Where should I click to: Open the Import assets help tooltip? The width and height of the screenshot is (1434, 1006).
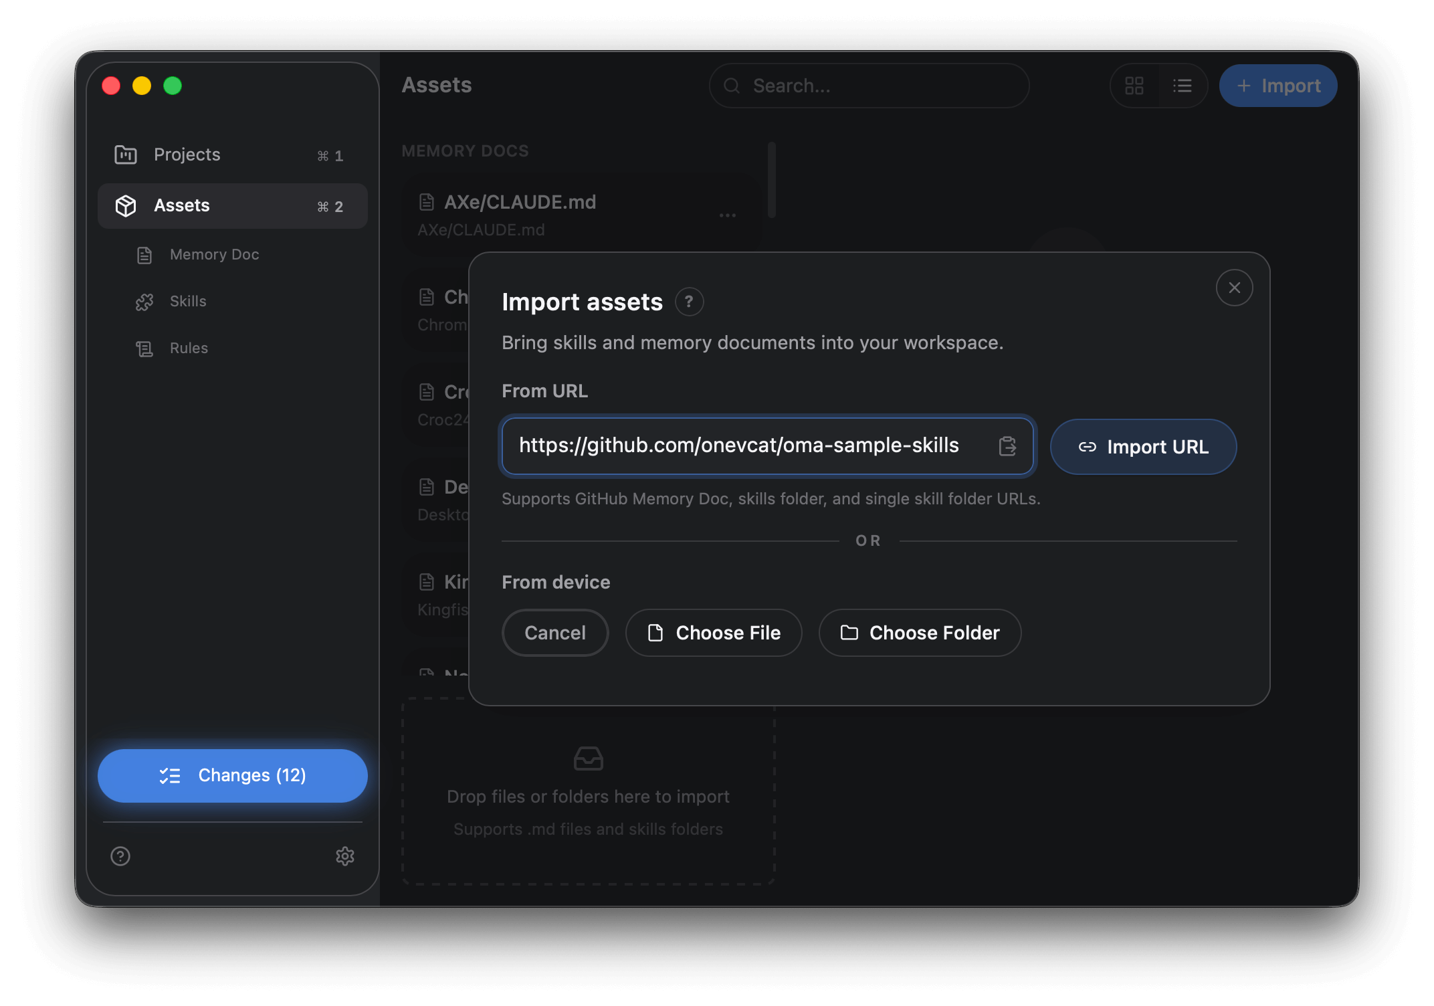click(x=690, y=302)
